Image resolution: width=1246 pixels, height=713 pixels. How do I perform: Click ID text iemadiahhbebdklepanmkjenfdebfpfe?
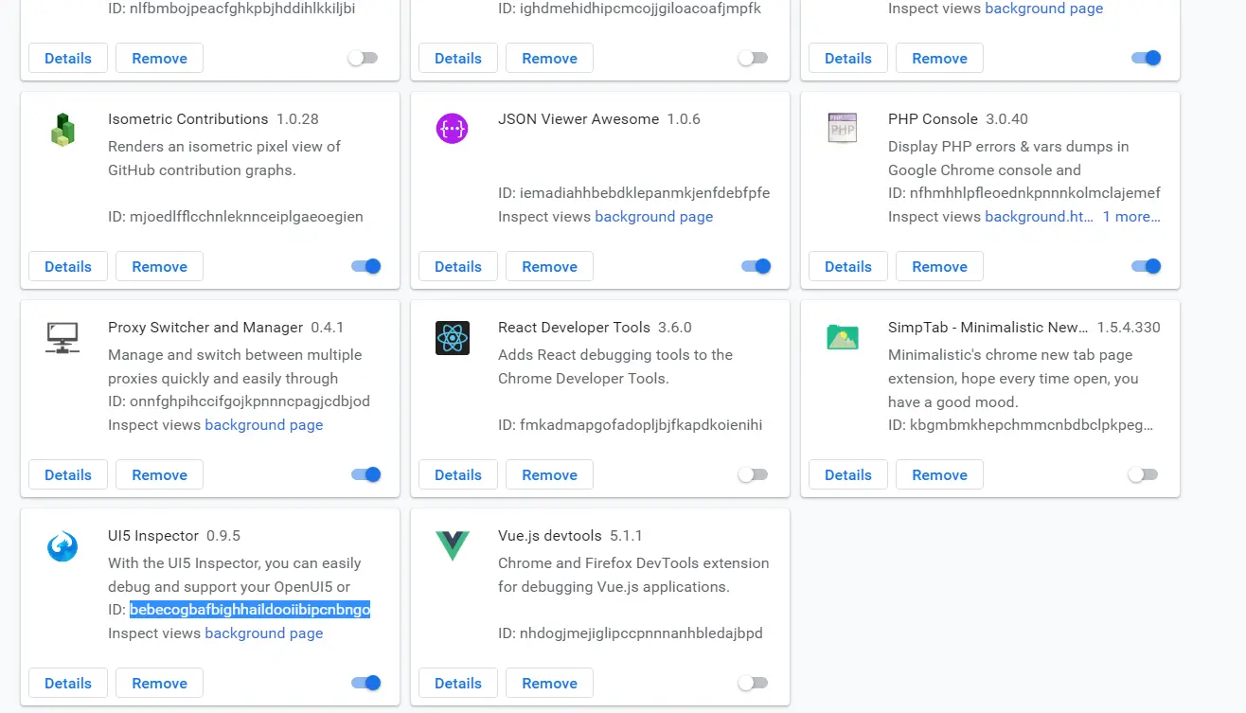[x=645, y=193]
